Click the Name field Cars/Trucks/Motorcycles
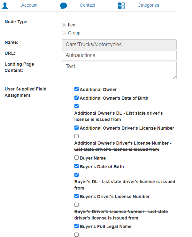 tap(119, 45)
